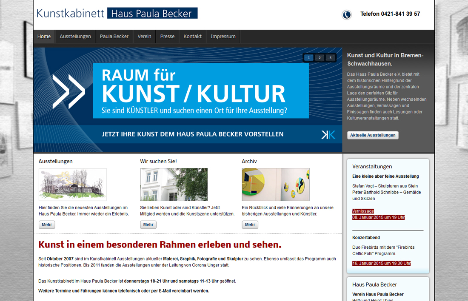This screenshot has width=468, height=301.
Task: Click Mehr under Ausstellungen
Action: 47,224
